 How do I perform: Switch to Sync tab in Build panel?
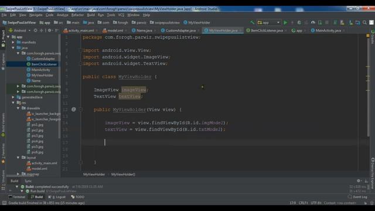(x=28, y=181)
